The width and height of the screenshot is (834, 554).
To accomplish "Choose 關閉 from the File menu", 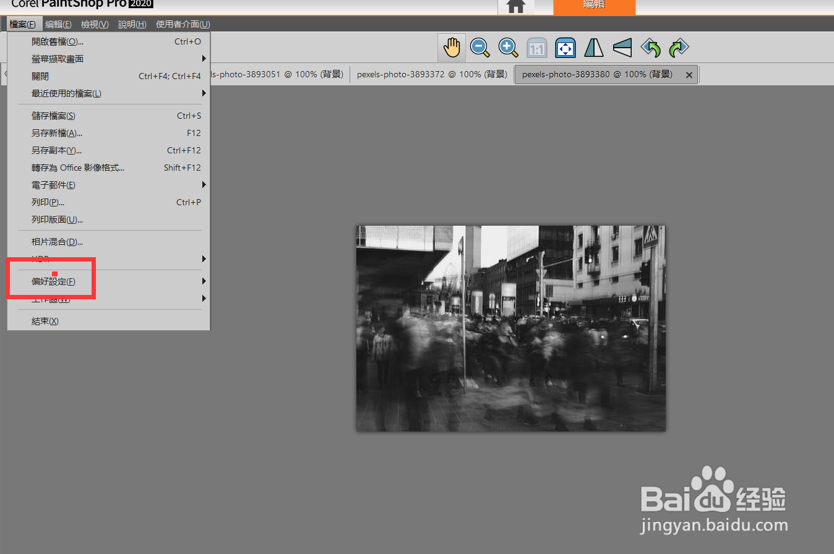I will [109, 76].
